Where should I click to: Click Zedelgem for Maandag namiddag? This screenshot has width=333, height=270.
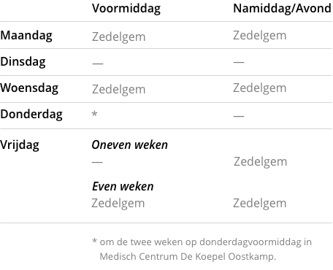pos(260,36)
